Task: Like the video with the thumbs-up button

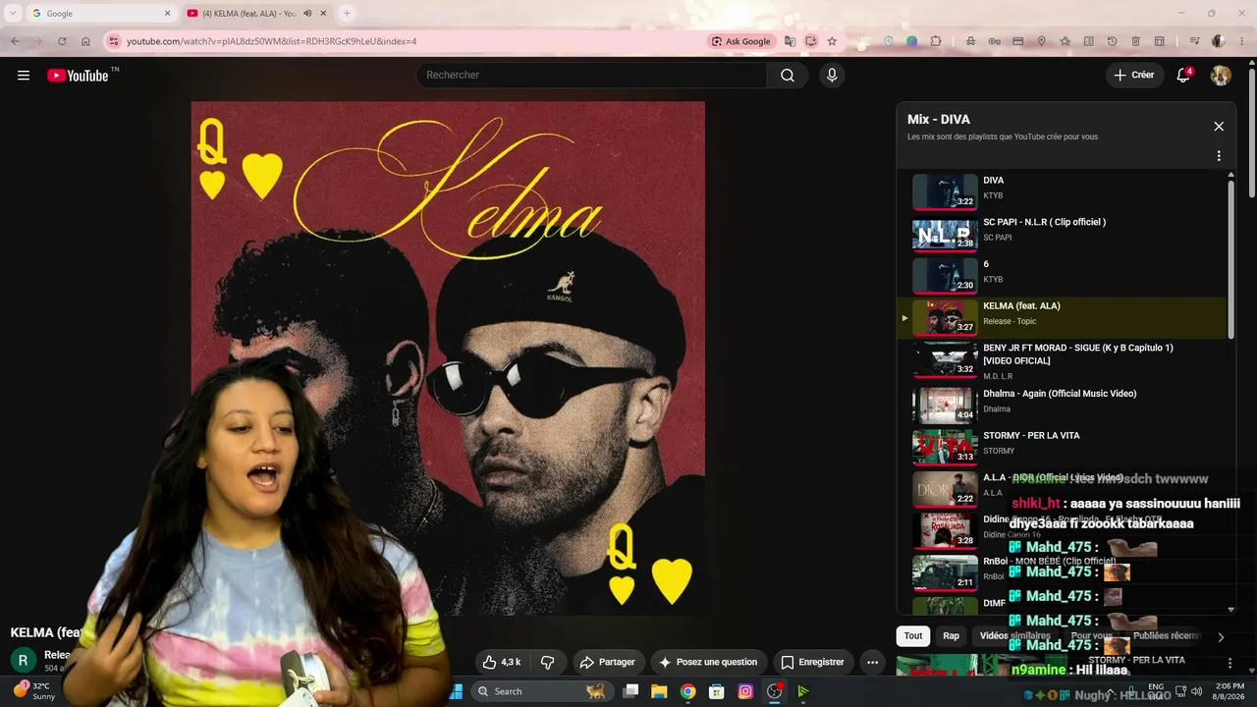Action: (x=501, y=662)
